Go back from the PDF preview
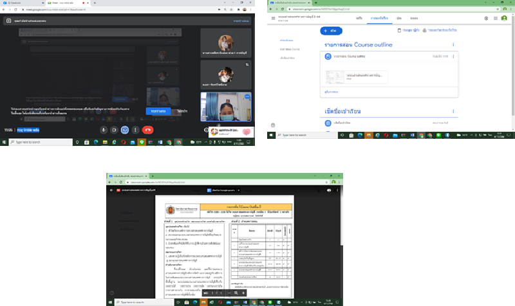Image resolution: width=515 pixels, height=306 pixels. pyautogui.click(x=111, y=190)
